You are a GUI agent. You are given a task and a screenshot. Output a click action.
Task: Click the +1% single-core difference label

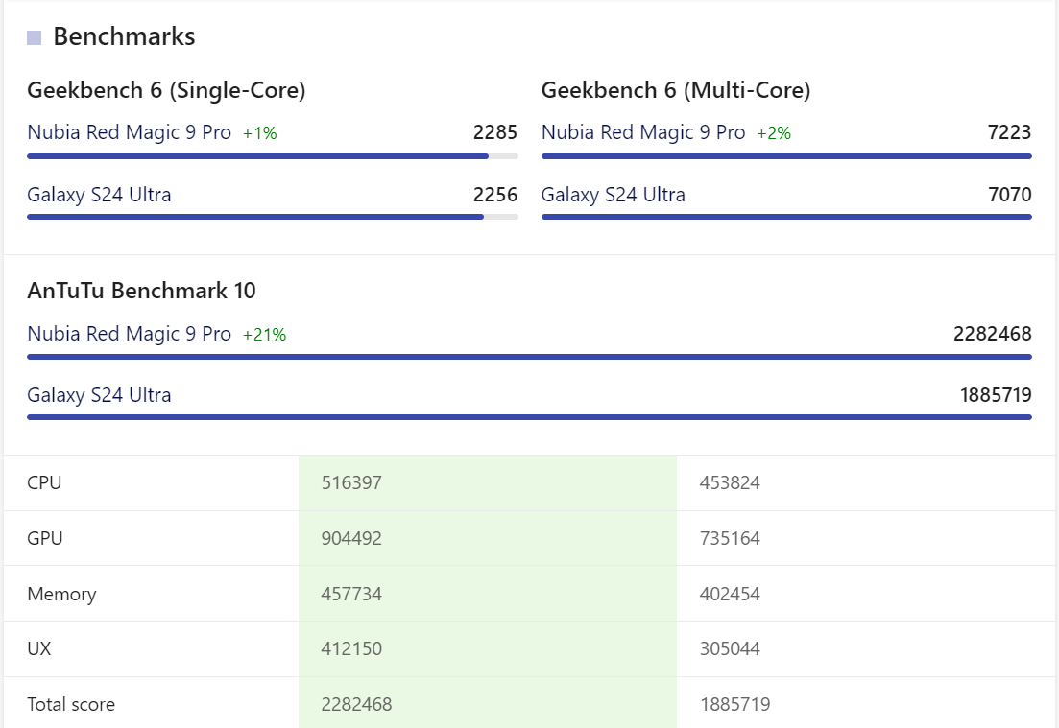coord(260,133)
